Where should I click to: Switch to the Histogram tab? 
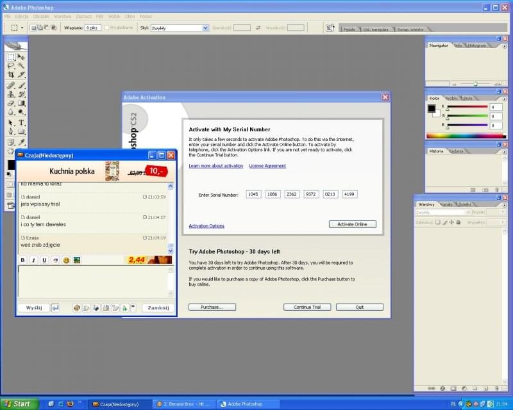coord(476,45)
